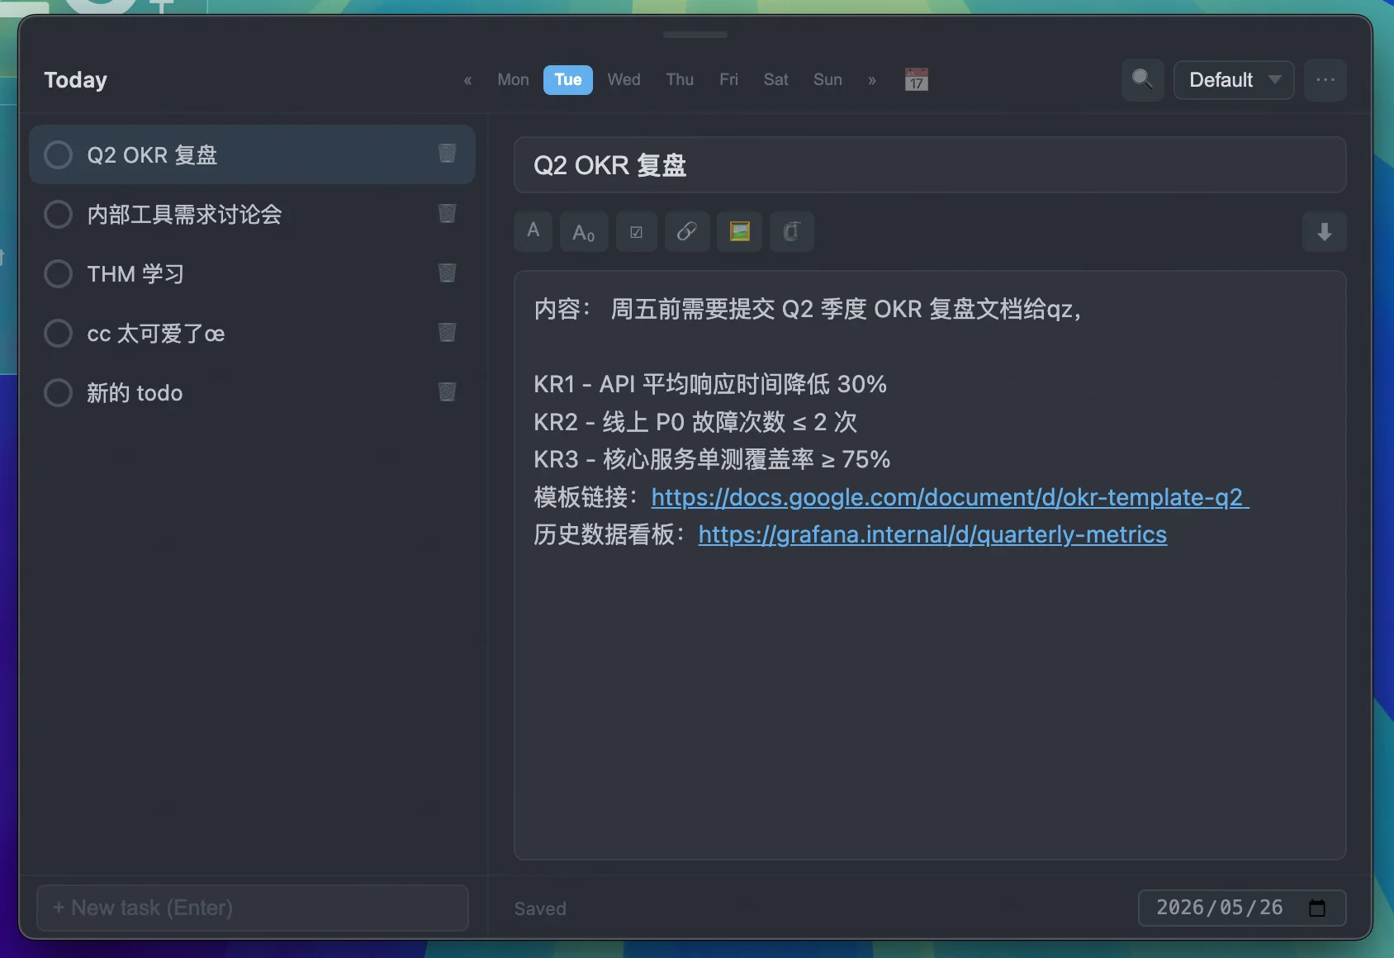Click the KR3 核心服务单测覆盖率 line
This screenshot has width=1394, height=958.
(x=712, y=459)
